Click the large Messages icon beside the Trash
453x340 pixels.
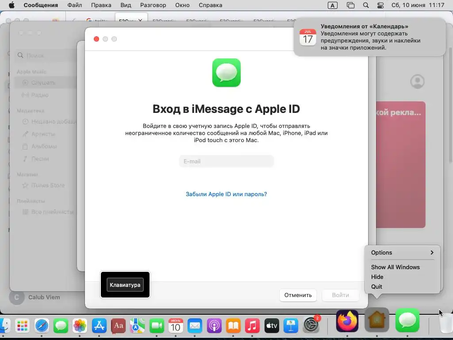pos(407,321)
